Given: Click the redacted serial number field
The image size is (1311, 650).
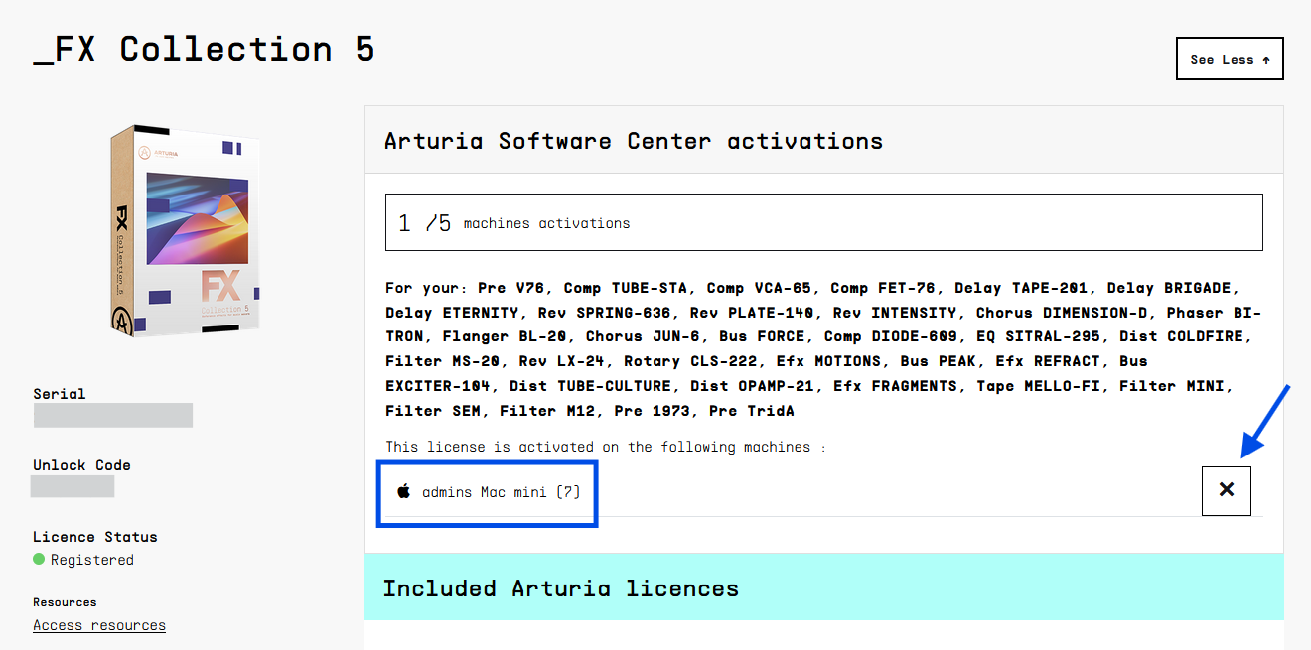Looking at the screenshot, I should point(113,416).
